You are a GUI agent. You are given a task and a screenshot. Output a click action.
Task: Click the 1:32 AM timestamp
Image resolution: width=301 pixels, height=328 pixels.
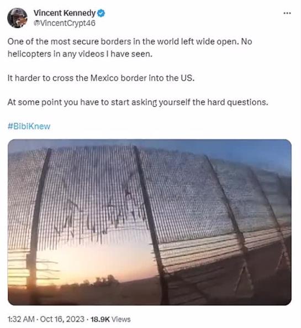point(21,319)
